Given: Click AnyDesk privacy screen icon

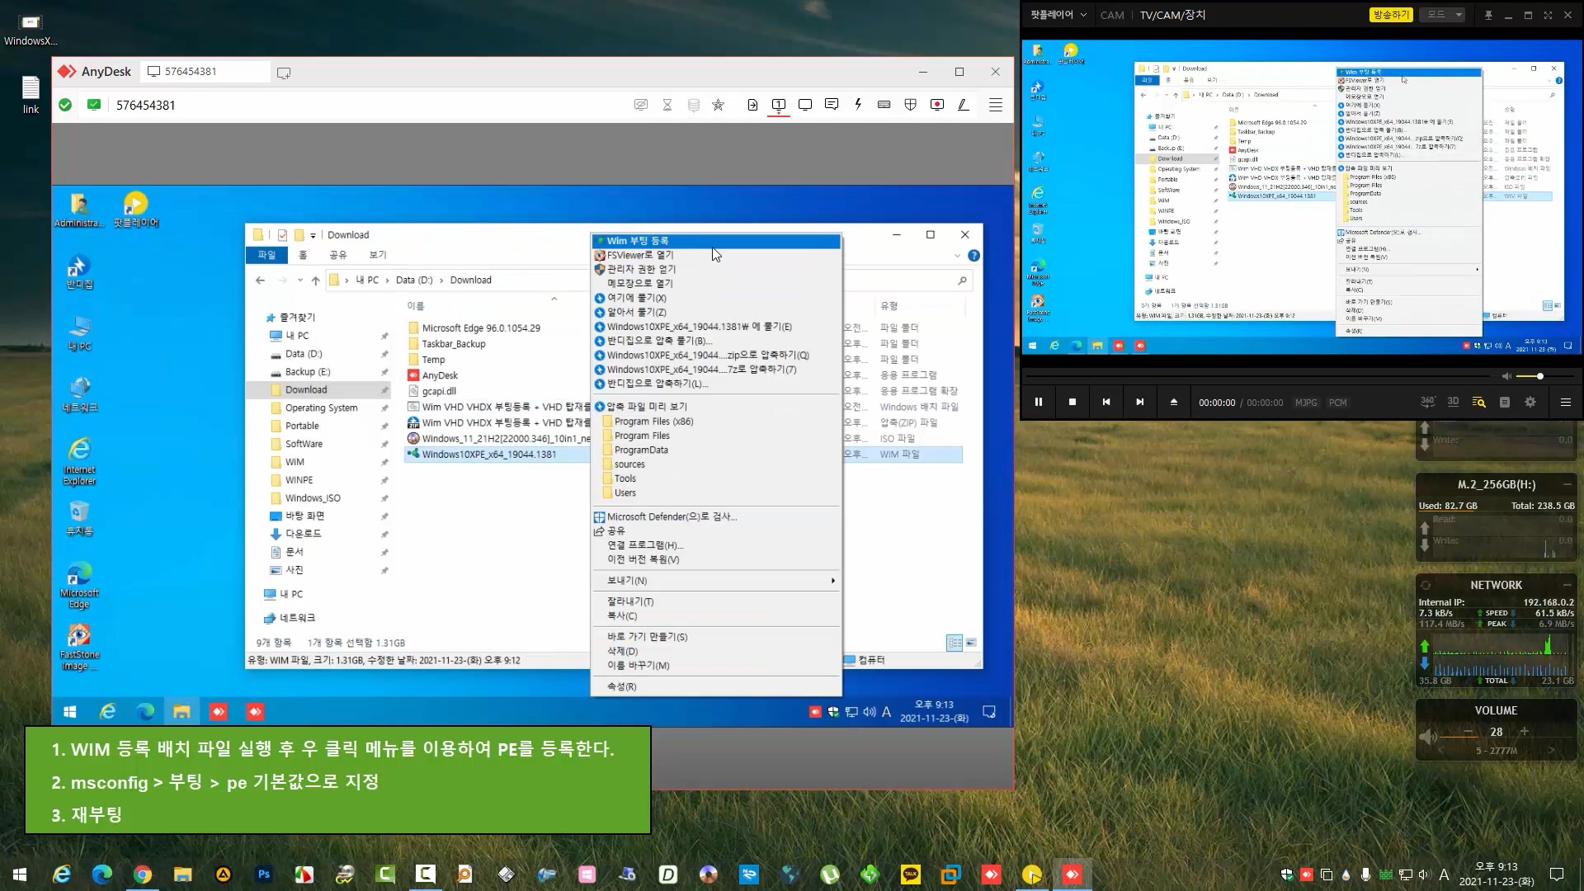Looking at the screenshot, I should (641, 105).
